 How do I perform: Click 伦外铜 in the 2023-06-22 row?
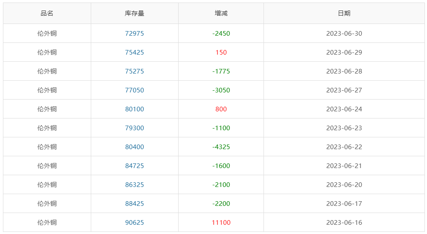(47, 147)
